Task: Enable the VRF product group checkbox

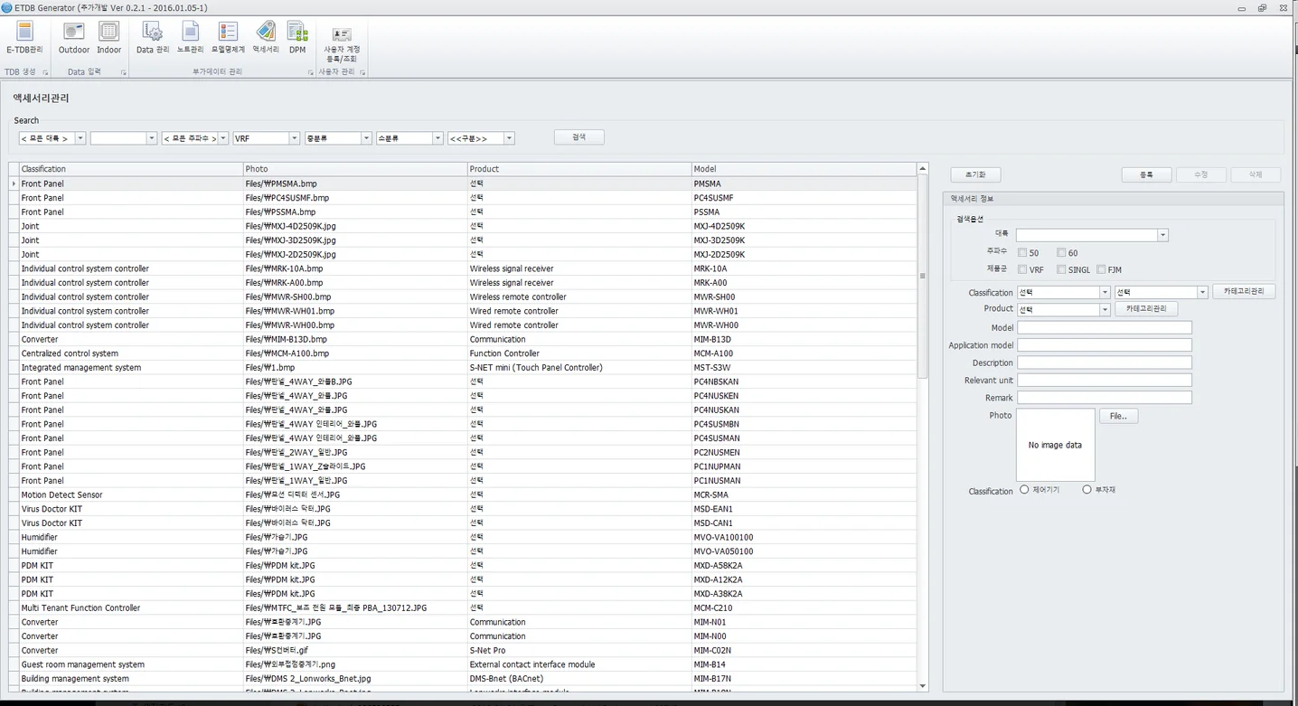Action: [1022, 269]
